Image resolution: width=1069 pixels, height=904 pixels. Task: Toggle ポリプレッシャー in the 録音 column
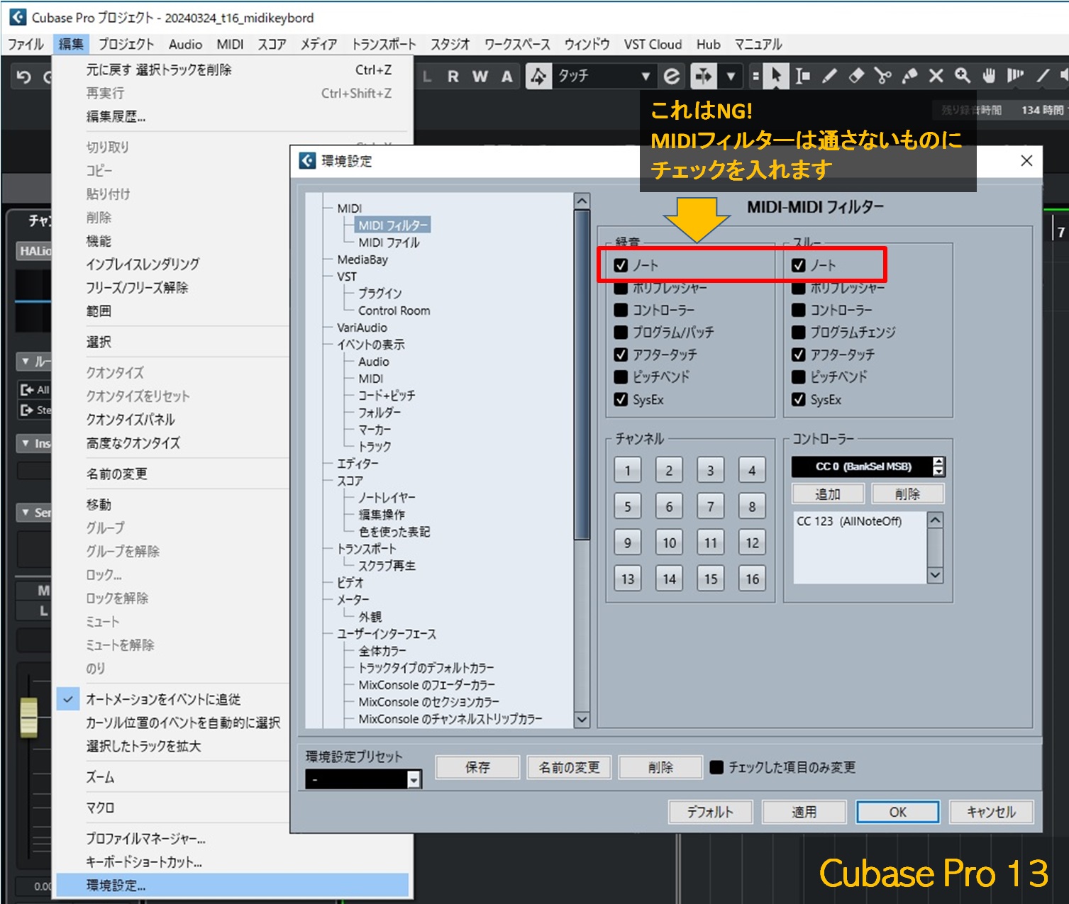point(621,288)
